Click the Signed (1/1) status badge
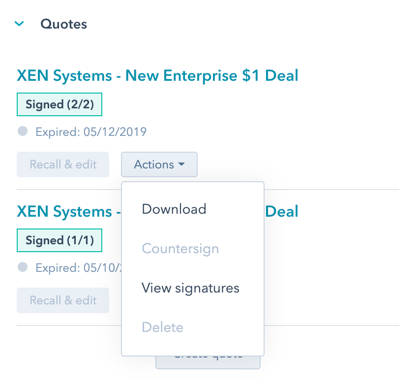This screenshot has height=391, width=418. point(60,240)
